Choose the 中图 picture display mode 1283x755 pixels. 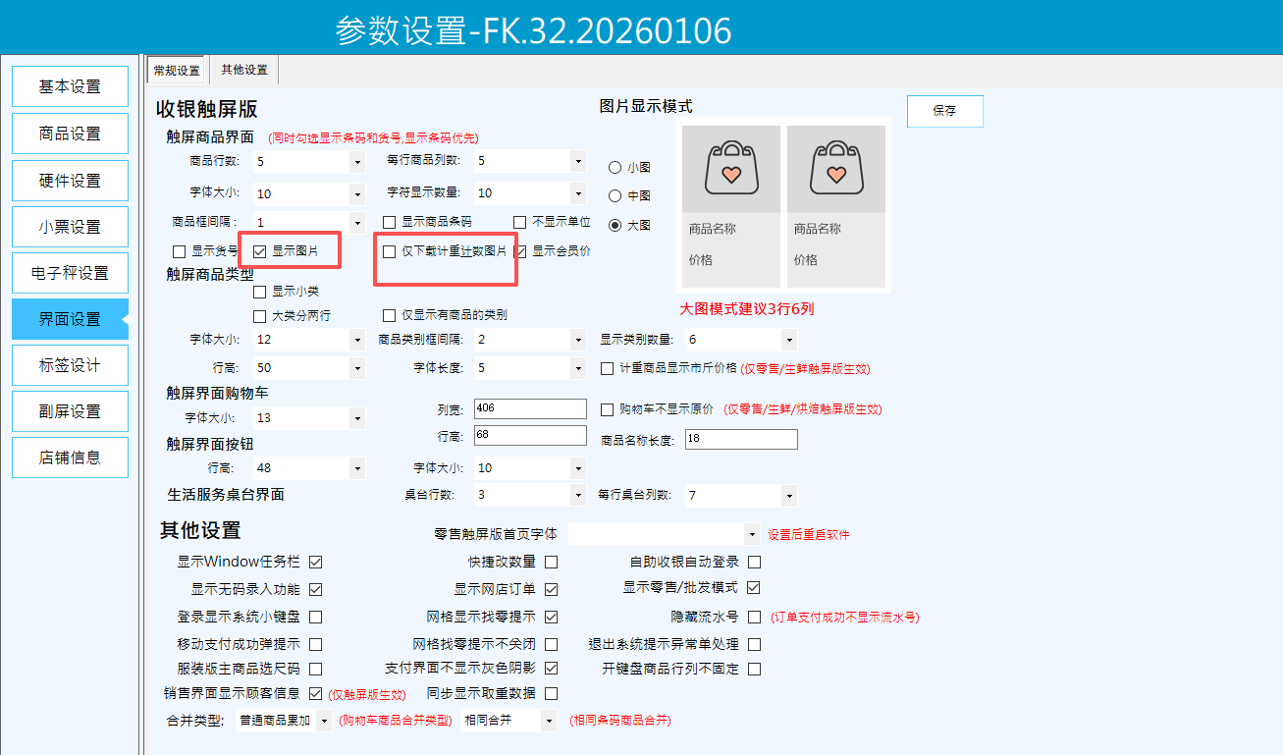click(x=615, y=196)
